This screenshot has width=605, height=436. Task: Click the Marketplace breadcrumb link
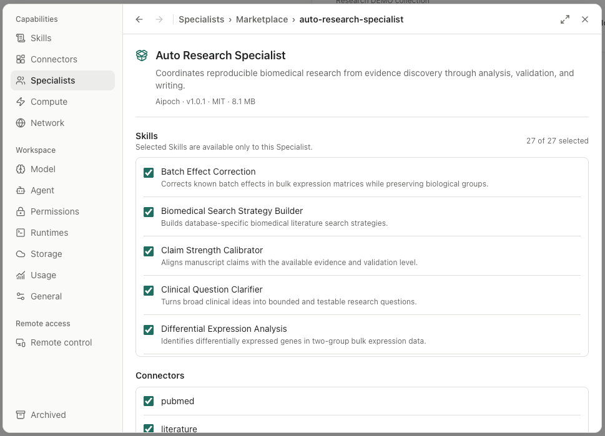(262, 19)
